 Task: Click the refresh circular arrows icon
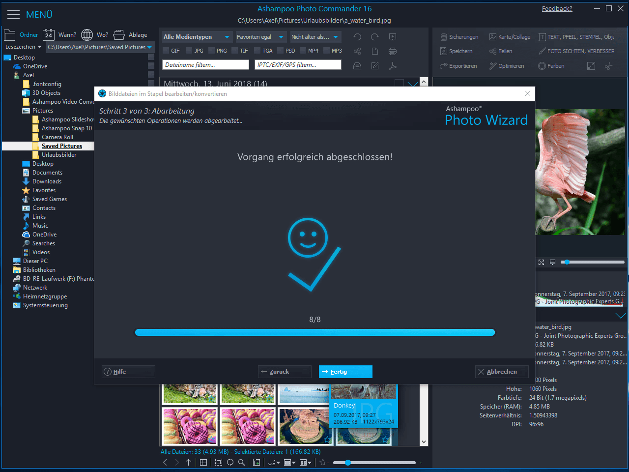230,462
